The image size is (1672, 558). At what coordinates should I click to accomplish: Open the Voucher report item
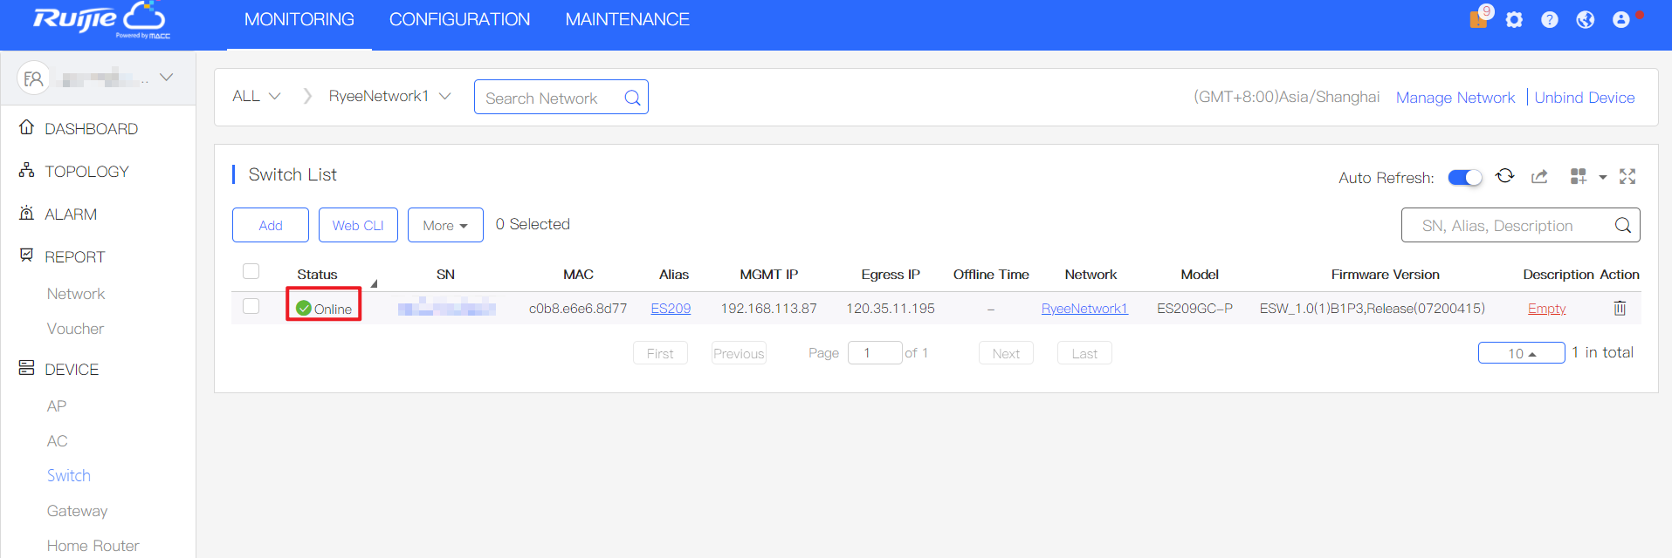coord(75,329)
